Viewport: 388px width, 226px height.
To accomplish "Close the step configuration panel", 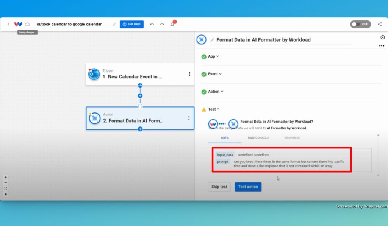I will click(383, 37).
